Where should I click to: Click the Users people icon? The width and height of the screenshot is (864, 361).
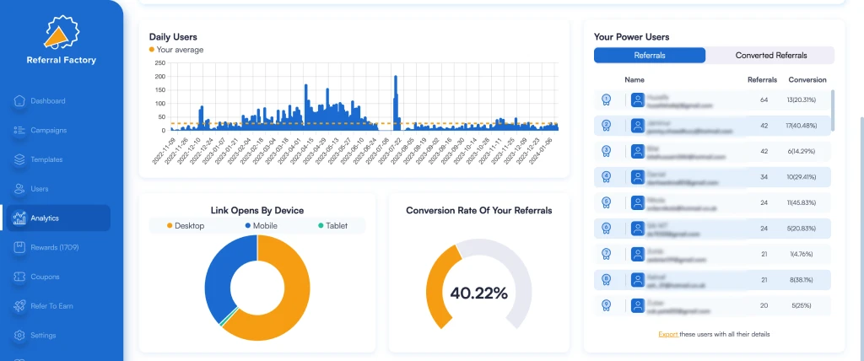point(19,189)
